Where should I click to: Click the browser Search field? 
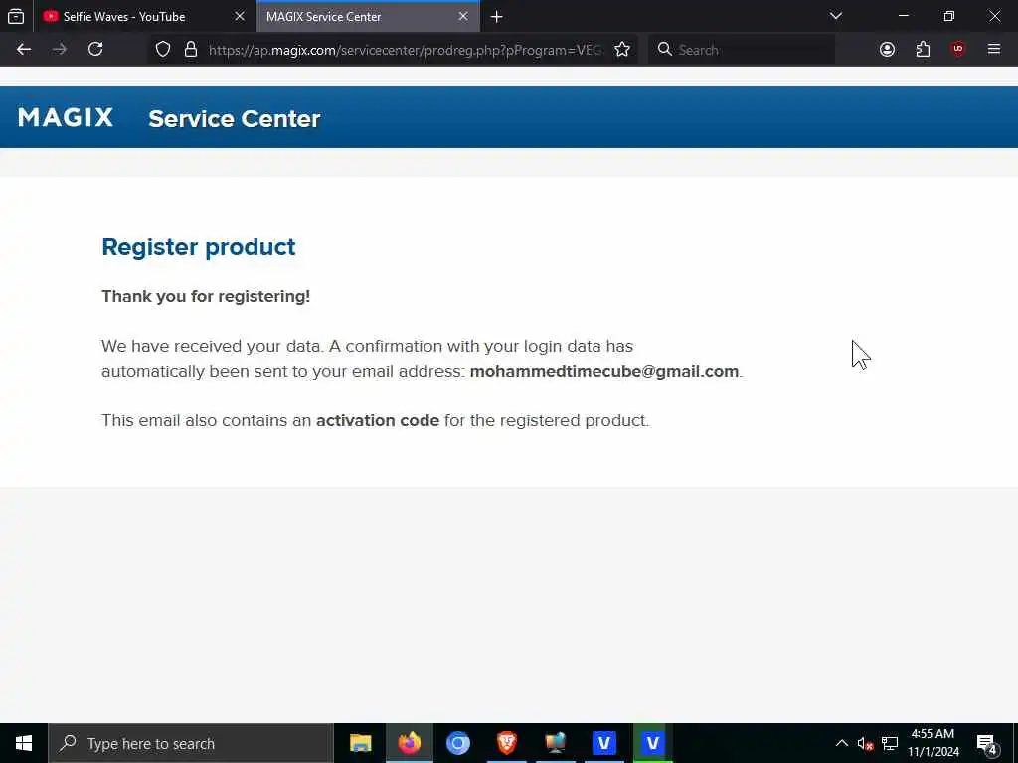coord(742,50)
